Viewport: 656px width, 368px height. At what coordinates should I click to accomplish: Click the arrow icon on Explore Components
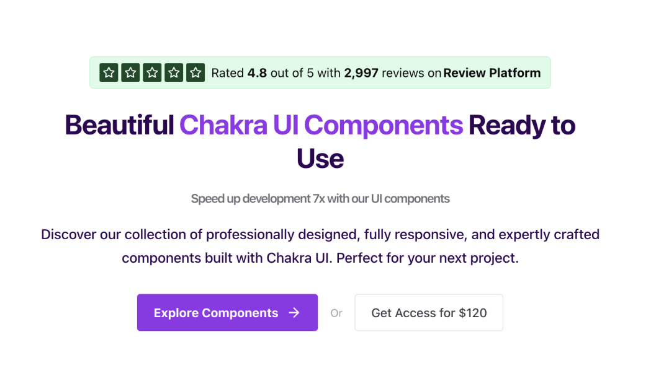click(x=294, y=313)
